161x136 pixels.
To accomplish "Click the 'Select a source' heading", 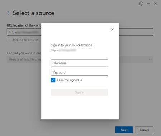I will tap(33, 13).
